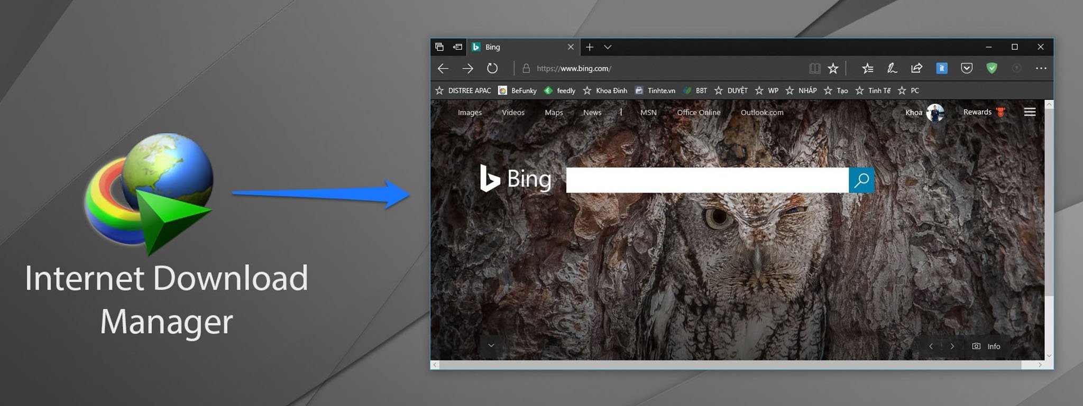Click vertical scrollbar down arrow
The width and height of the screenshot is (1083, 406).
(x=1049, y=356)
